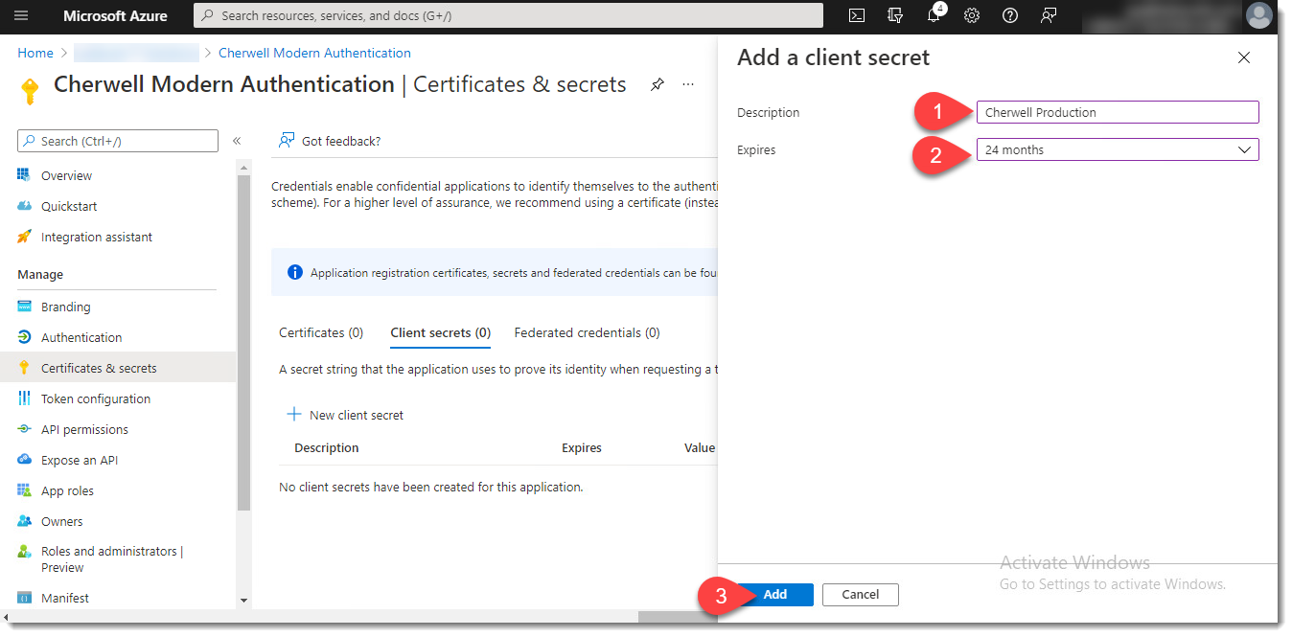Viewport: 1292px width, 637px height.
Task: Click New client secret
Action: (345, 414)
